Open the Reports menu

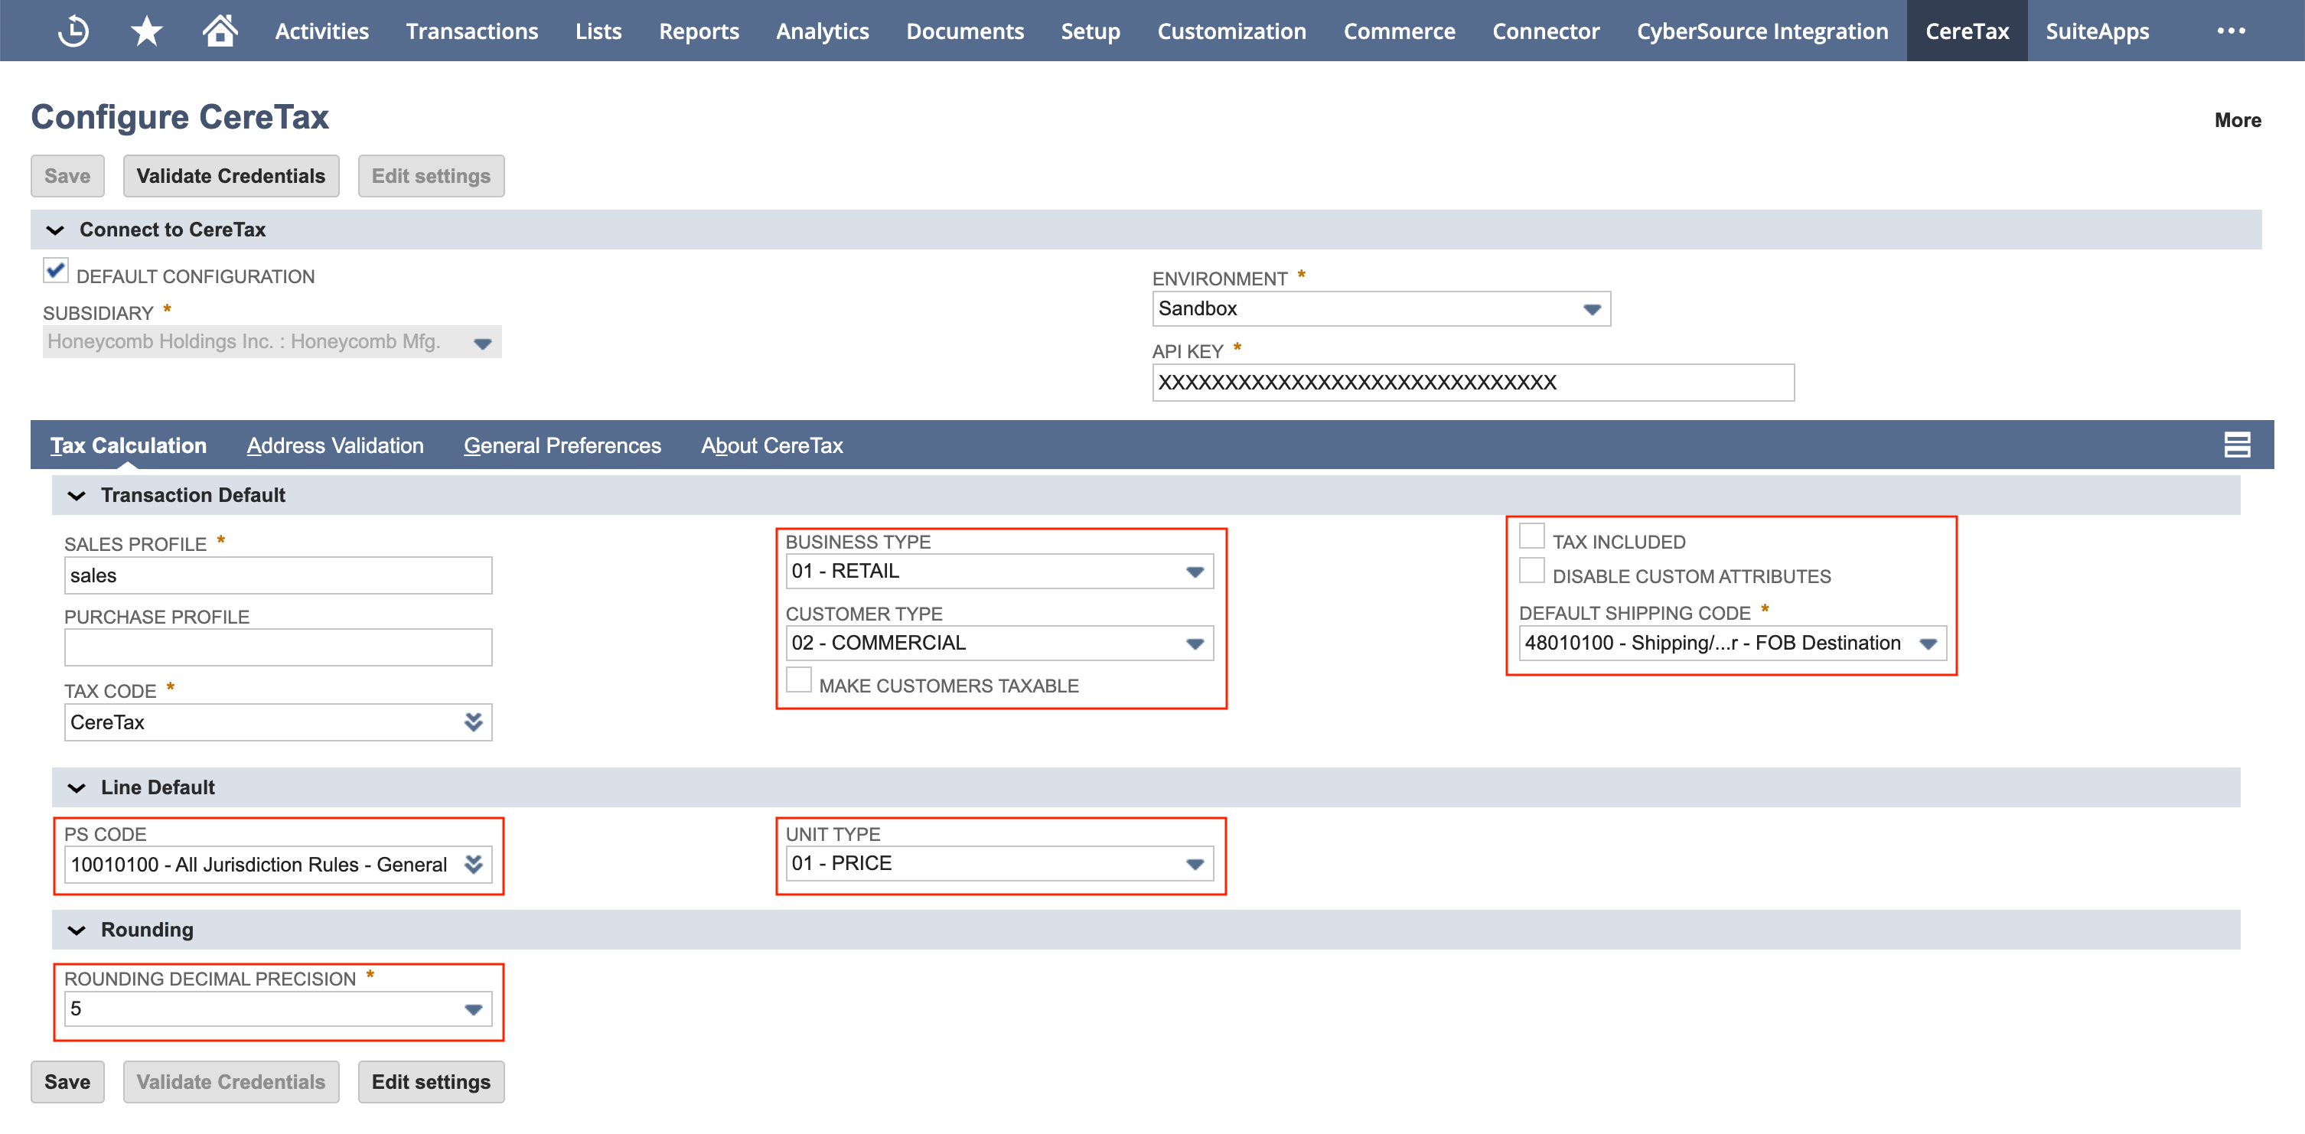coord(699,31)
